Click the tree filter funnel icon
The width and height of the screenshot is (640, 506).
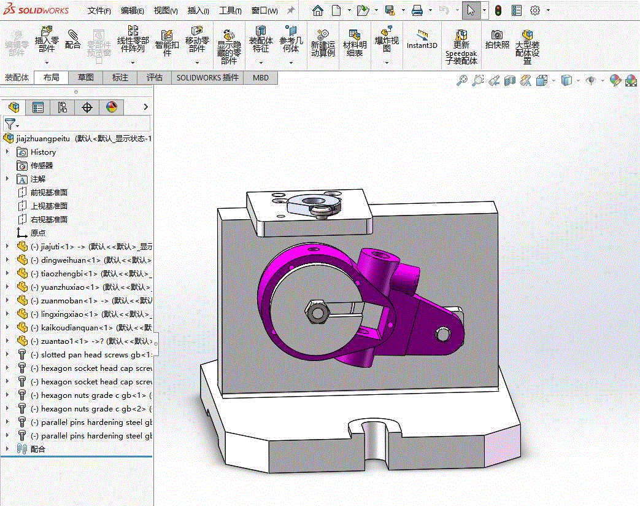[10, 123]
